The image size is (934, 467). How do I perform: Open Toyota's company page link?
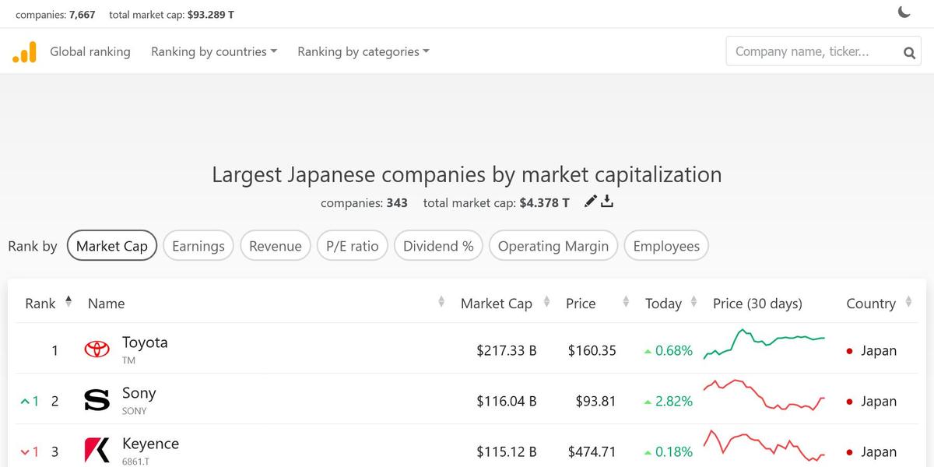pos(145,342)
